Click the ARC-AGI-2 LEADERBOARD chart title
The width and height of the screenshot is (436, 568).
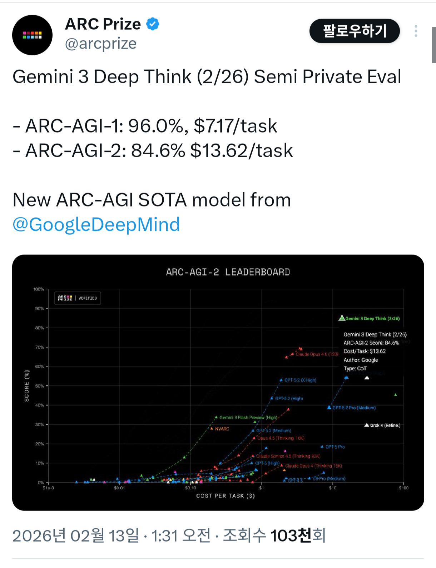[x=228, y=272]
